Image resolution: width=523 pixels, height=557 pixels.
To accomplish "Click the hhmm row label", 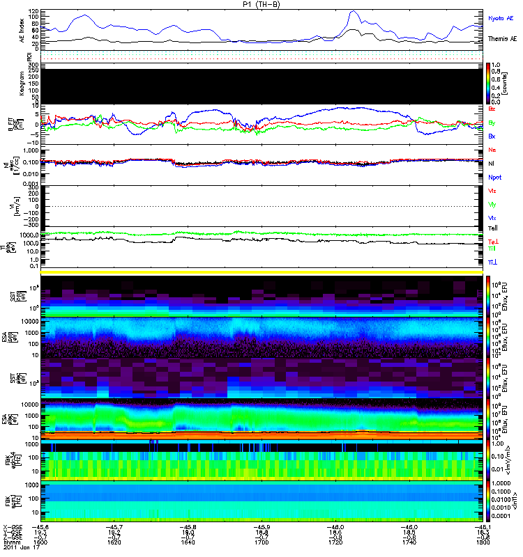I will 10,542.
